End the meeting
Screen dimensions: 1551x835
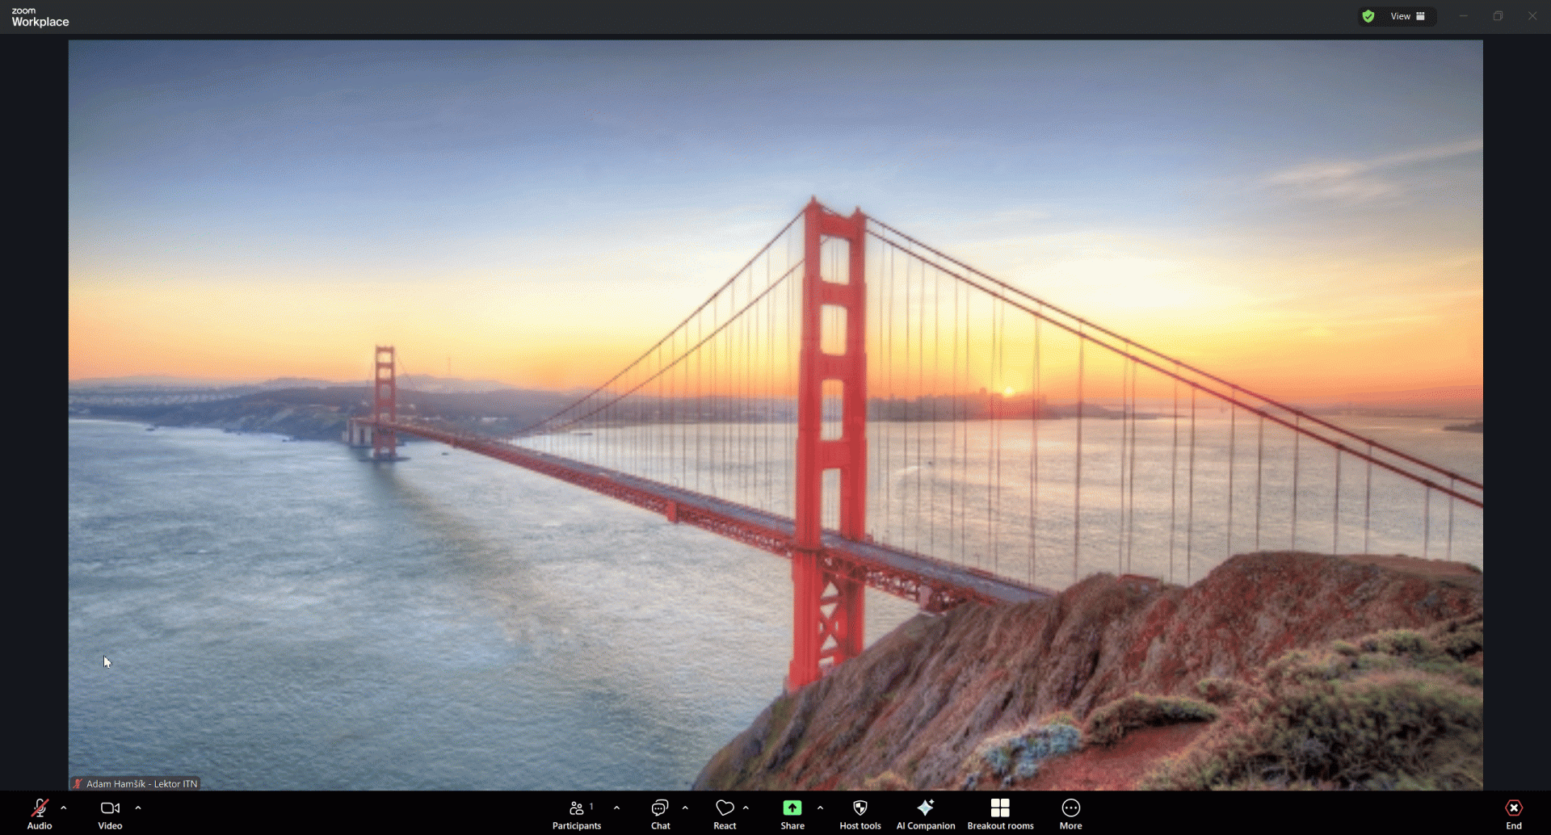(x=1513, y=813)
